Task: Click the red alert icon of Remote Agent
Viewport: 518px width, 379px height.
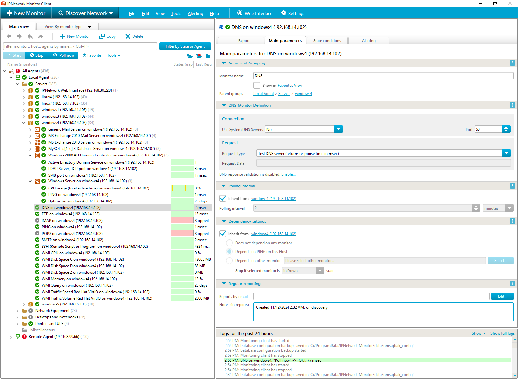Action: tap(24, 337)
